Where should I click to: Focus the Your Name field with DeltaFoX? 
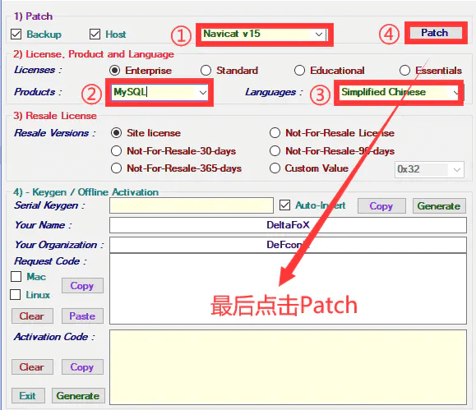(x=288, y=225)
